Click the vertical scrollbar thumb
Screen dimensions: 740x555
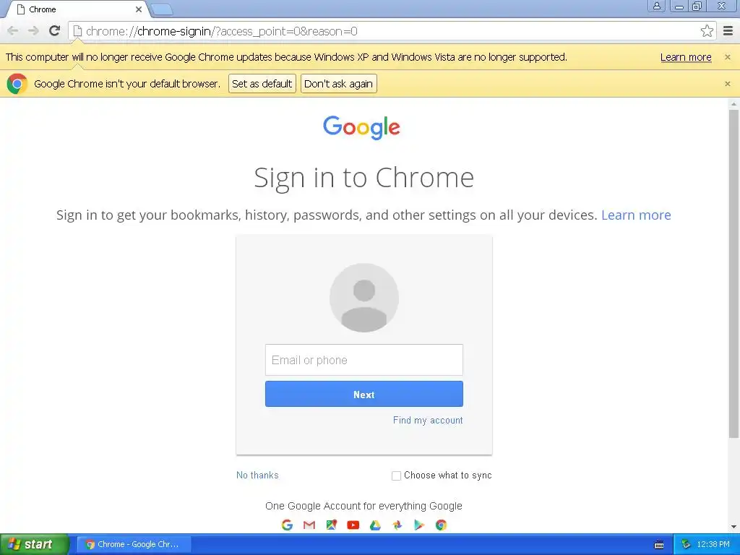point(733,274)
